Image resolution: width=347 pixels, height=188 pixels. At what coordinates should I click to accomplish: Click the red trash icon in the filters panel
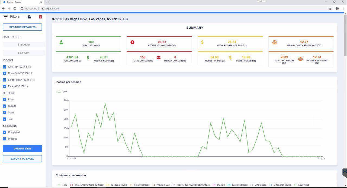40,17
